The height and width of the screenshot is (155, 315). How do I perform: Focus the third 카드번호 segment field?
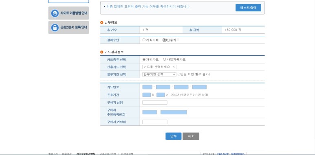click(181, 87)
